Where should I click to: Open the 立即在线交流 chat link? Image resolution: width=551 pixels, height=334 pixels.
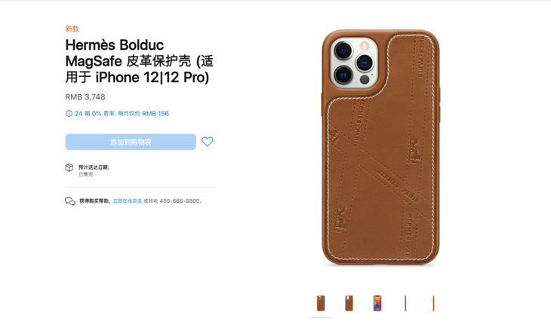(128, 201)
